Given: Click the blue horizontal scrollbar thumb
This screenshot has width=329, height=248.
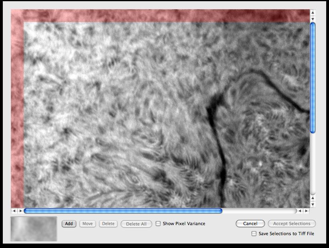Looking at the screenshot, I should (123, 211).
